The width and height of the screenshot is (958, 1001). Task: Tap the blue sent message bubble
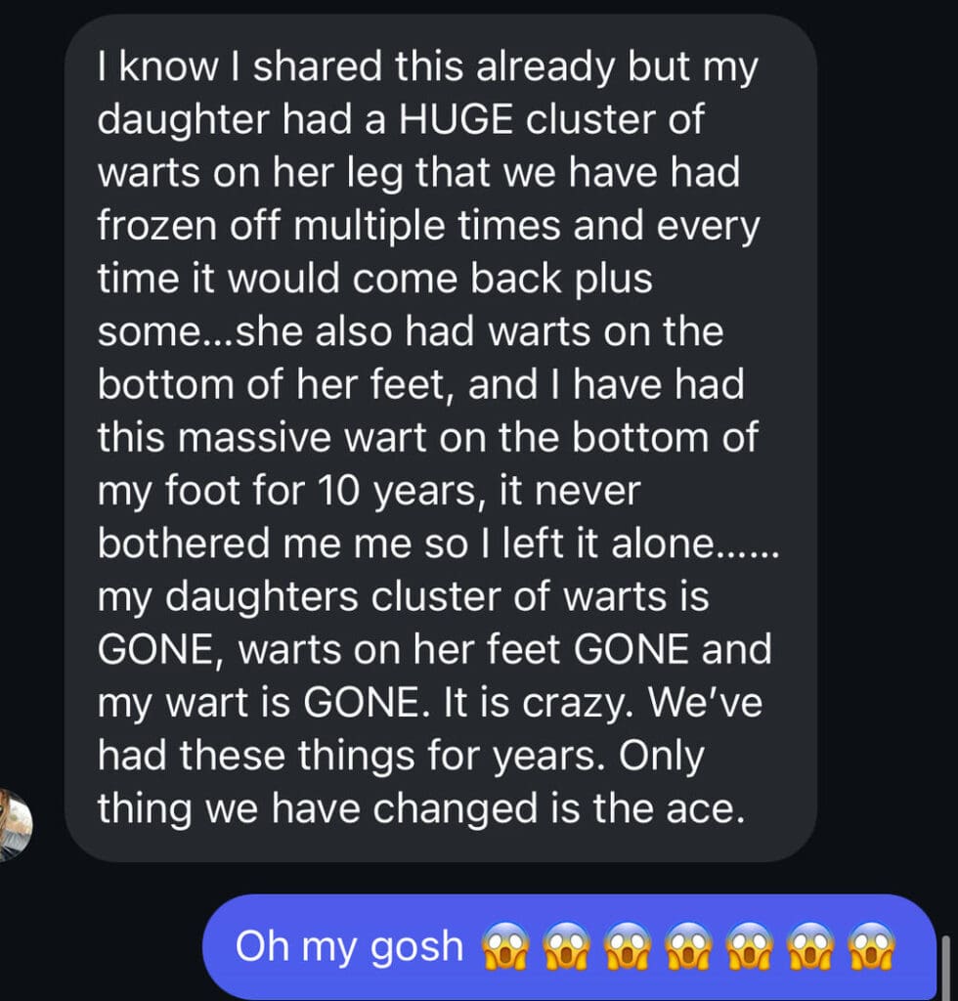click(570, 947)
